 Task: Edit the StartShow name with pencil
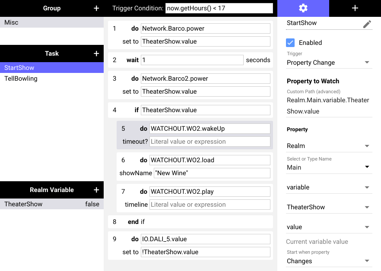[367, 24]
